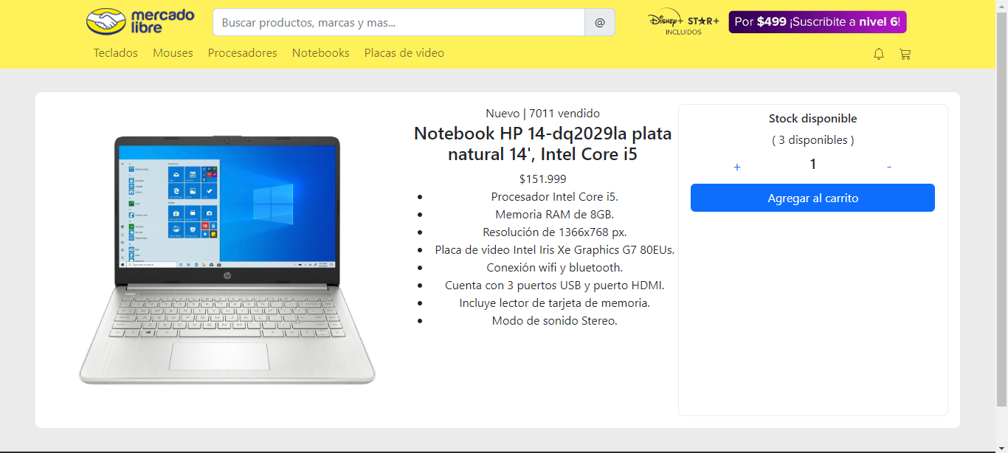Open the notifications bell icon
This screenshot has width=1008, height=453.
878,54
